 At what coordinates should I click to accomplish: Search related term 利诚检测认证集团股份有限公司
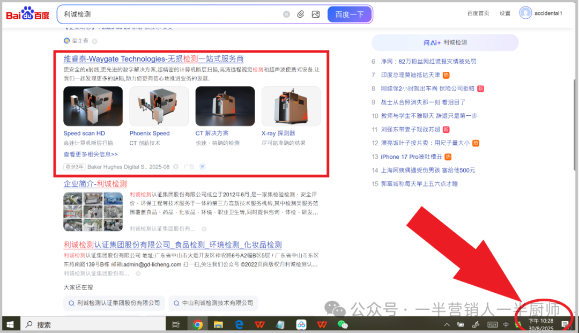click(114, 303)
